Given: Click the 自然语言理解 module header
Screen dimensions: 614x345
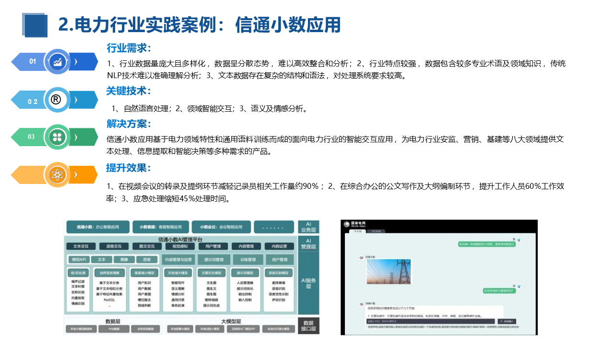Looking at the screenshot, I should (109, 273).
